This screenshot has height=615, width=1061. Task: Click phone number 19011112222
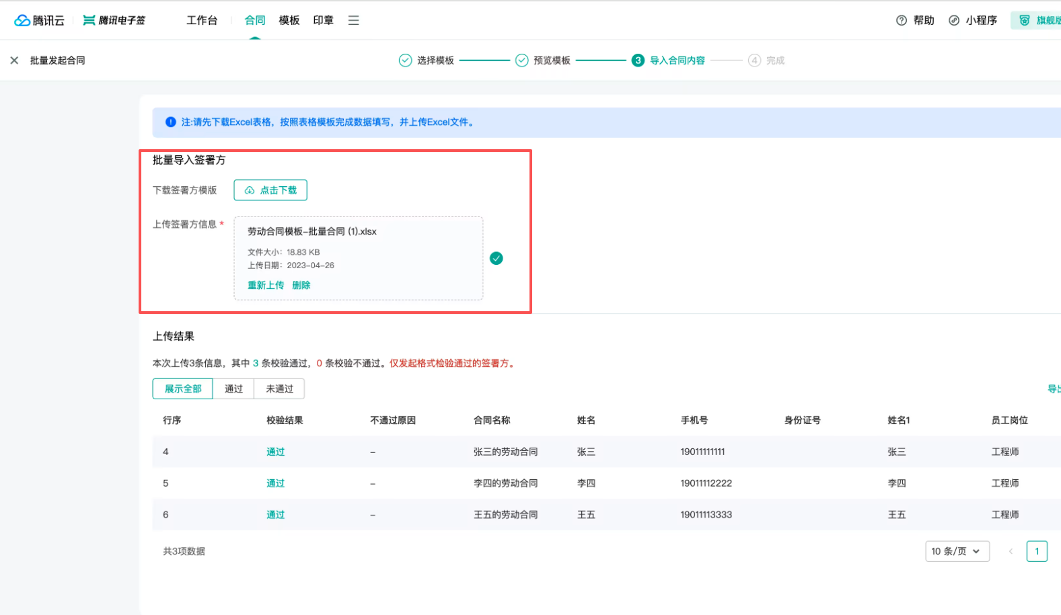coord(706,483)
